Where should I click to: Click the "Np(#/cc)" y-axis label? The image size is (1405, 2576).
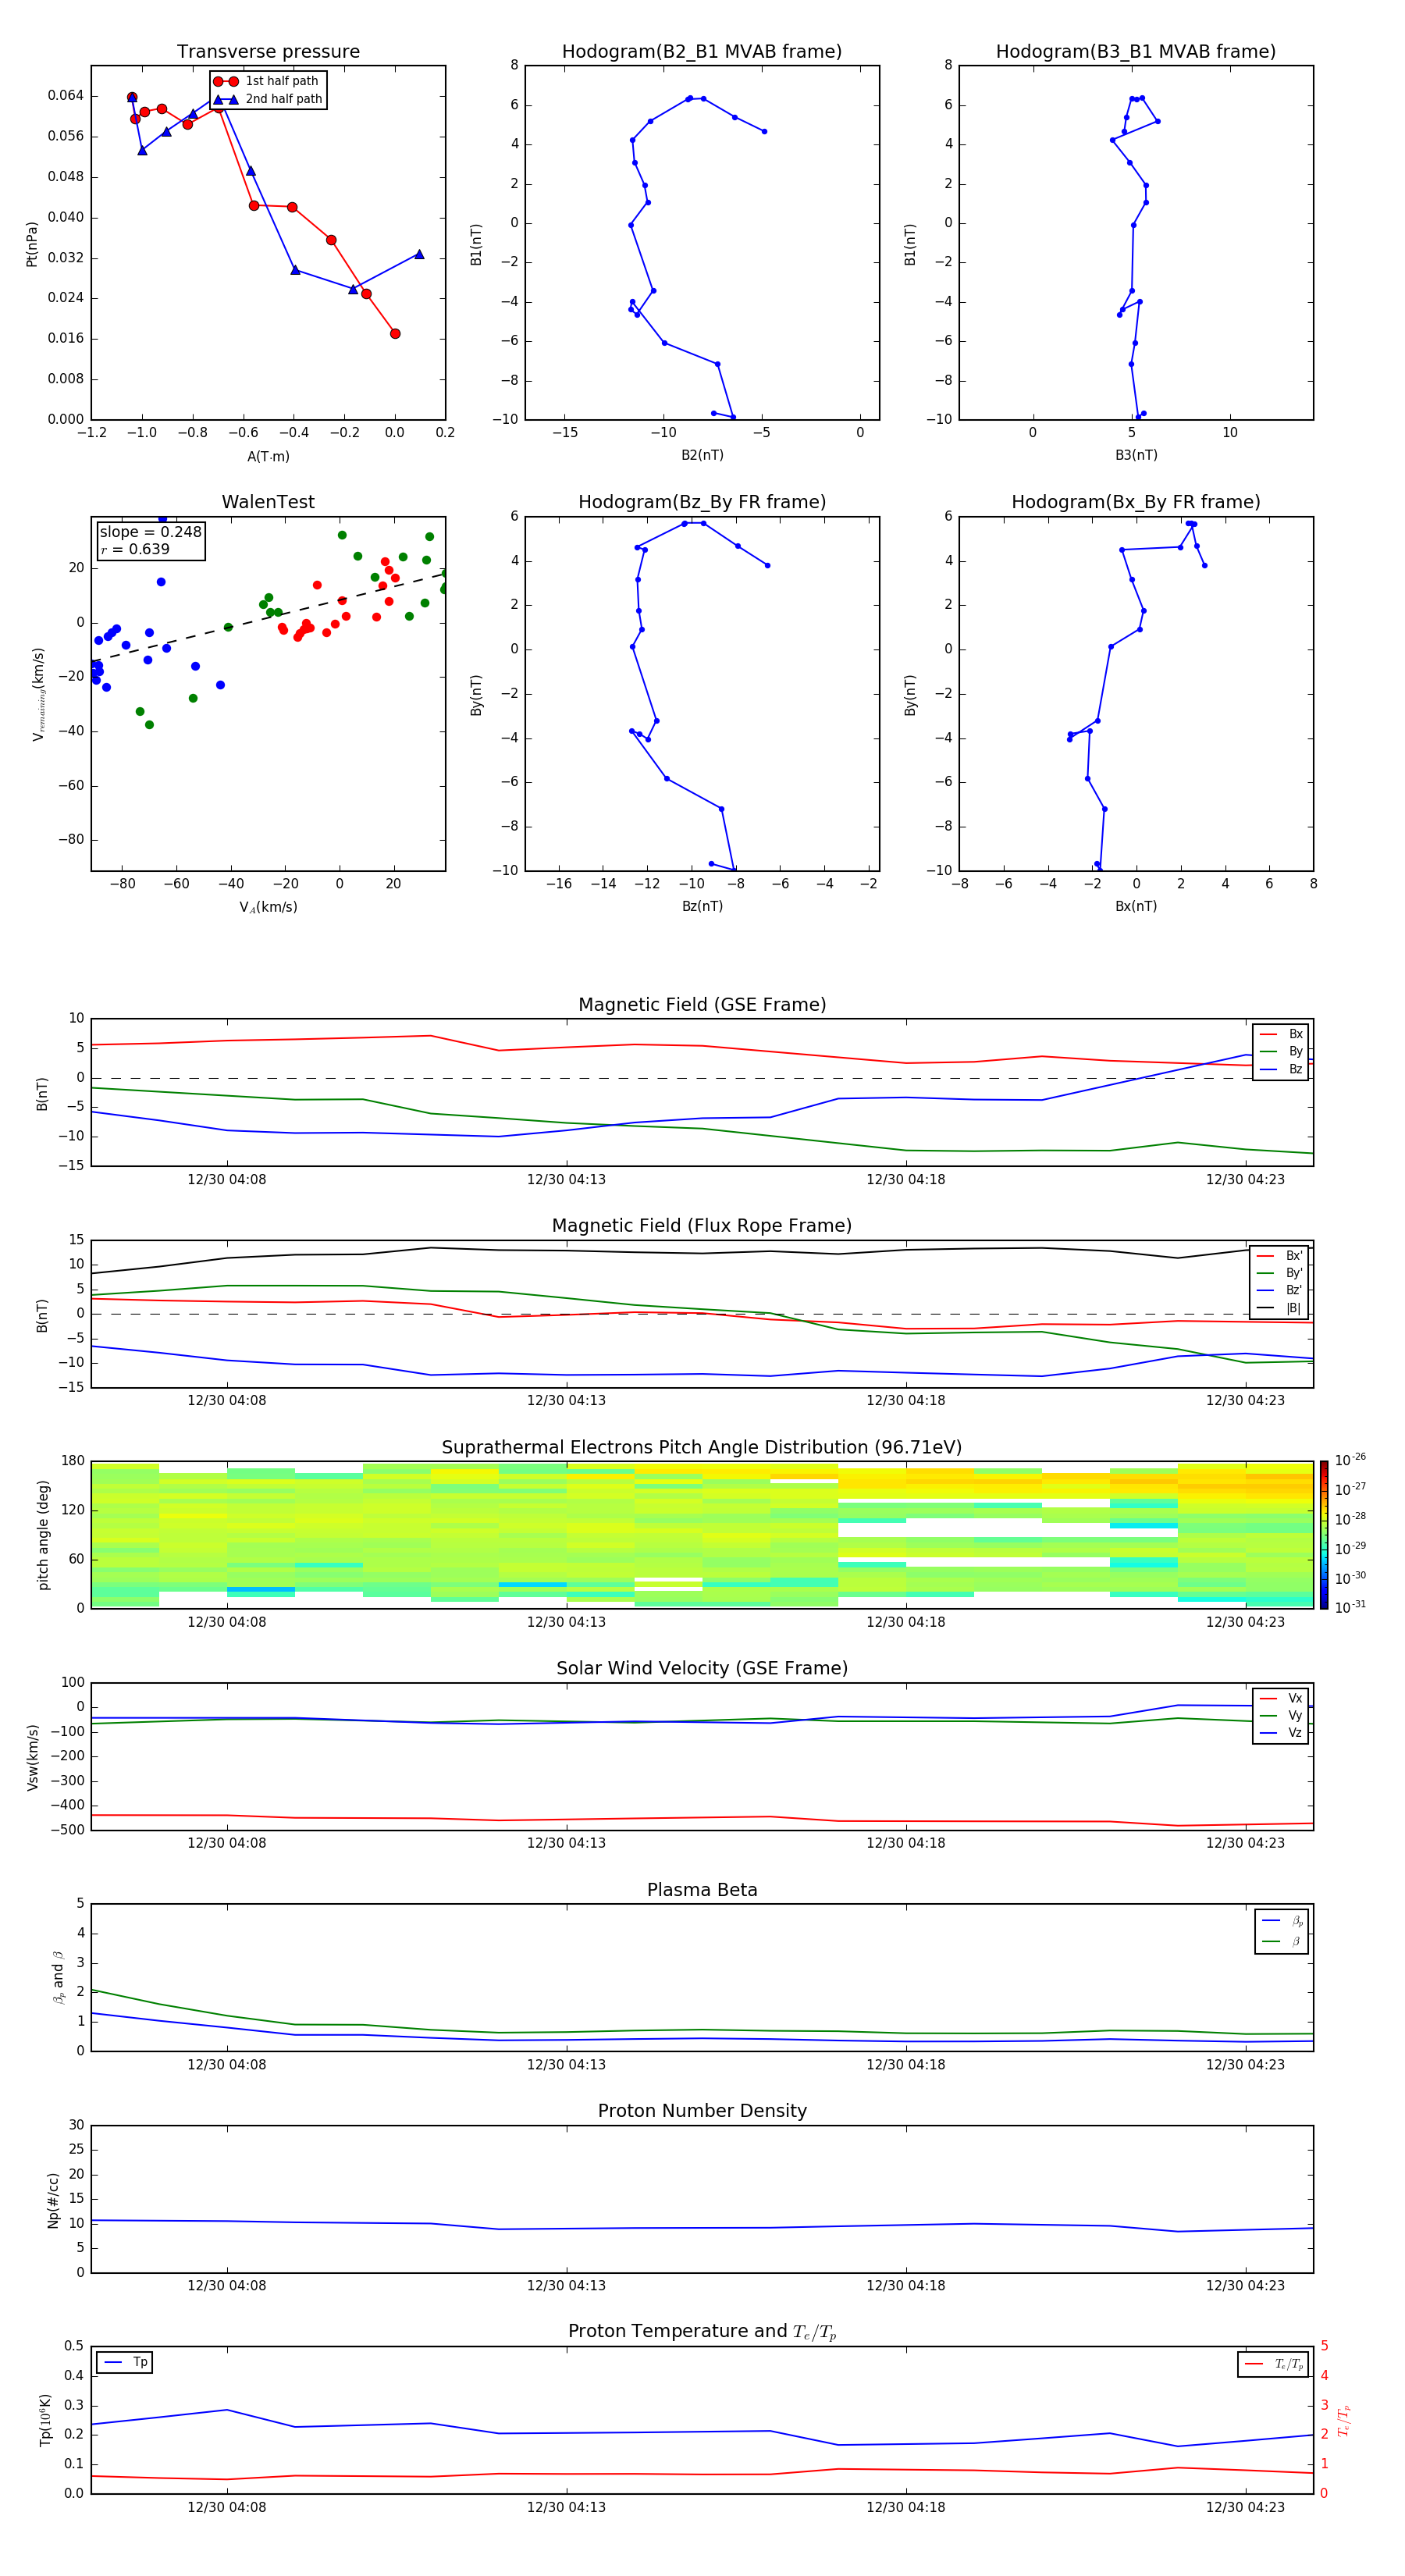53,2200
